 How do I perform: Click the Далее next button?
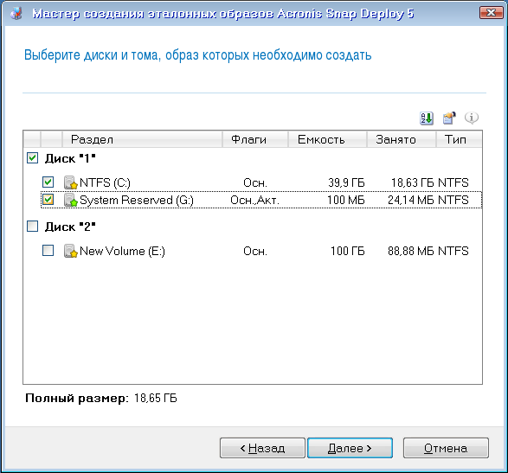[x=350, y=448]
